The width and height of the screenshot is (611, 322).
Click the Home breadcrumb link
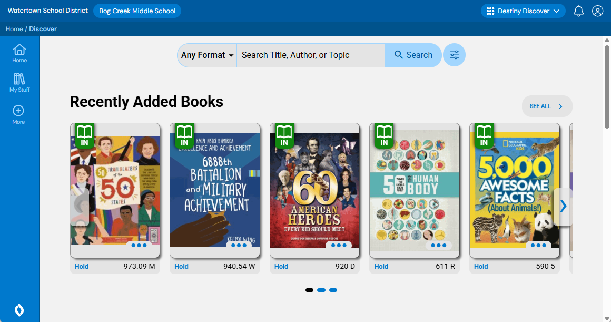point(14,29)
